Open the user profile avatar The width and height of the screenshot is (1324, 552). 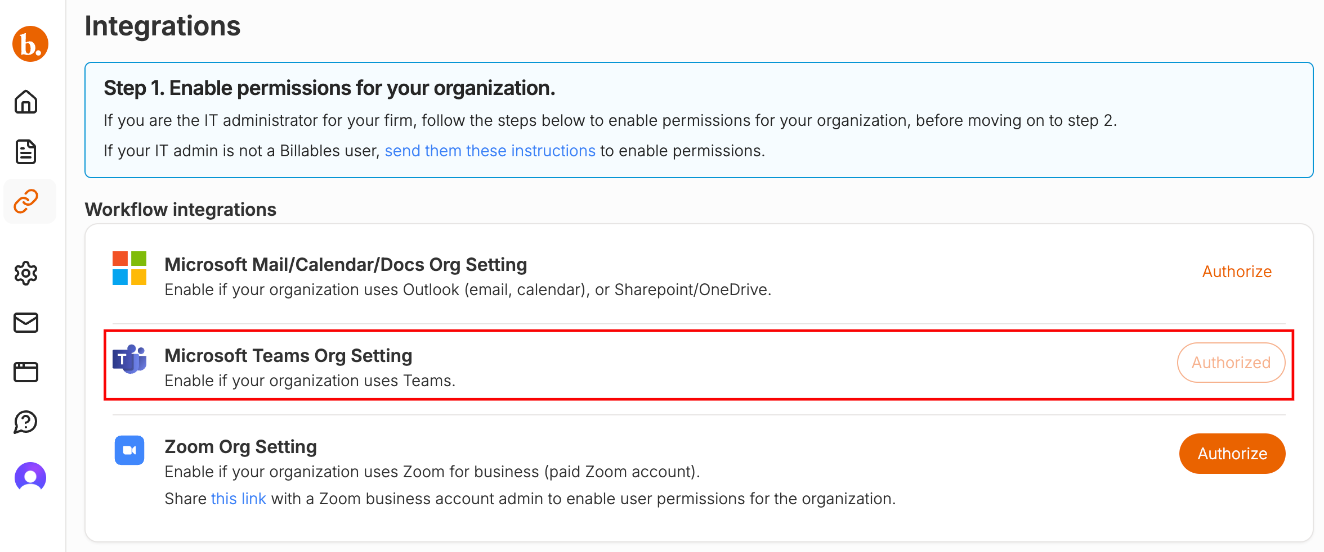tap(30, 478)
